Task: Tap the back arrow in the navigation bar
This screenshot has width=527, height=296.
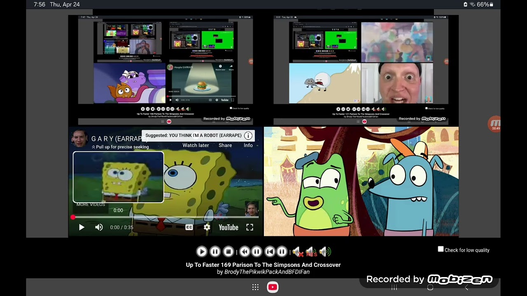Action: 466,287
